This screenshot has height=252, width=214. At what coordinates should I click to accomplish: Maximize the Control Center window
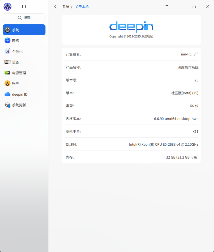194,7
